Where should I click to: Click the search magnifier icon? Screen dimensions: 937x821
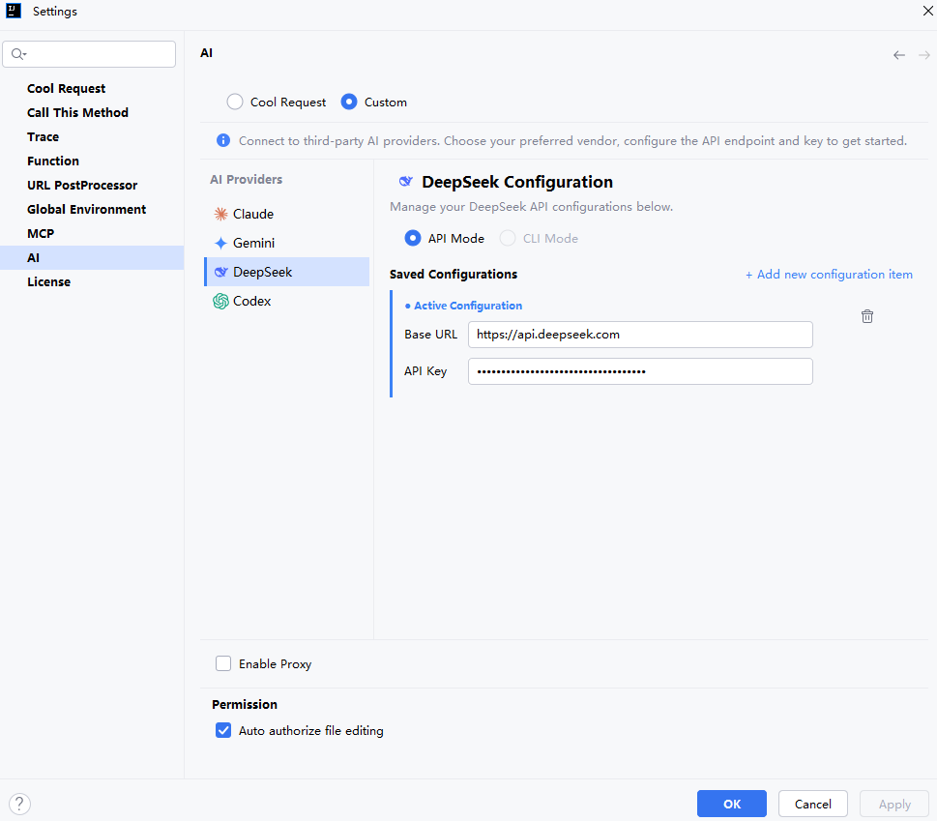click(18, 54)
